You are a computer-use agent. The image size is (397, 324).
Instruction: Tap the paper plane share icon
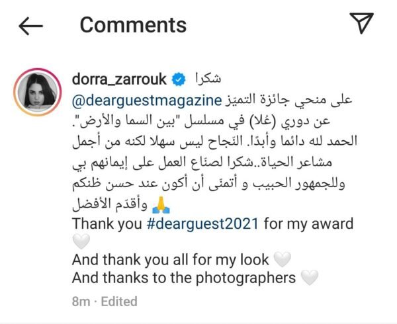point(361,22)
